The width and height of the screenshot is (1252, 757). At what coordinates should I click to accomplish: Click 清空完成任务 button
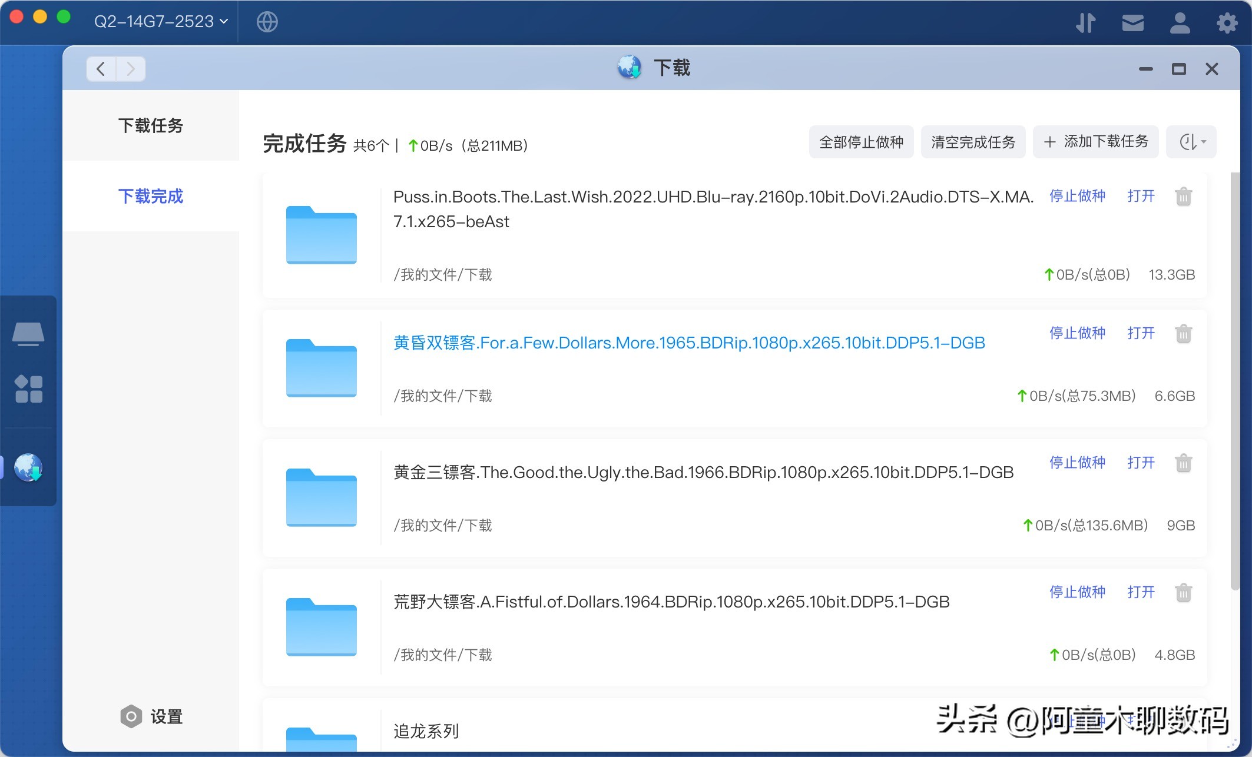[x=973, y=142]
